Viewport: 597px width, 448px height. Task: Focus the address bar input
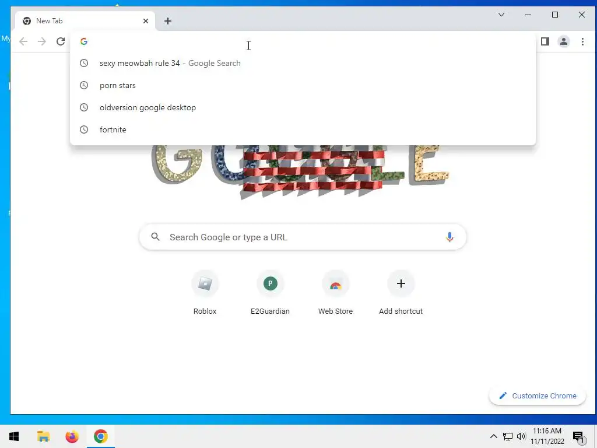point(303,41)
